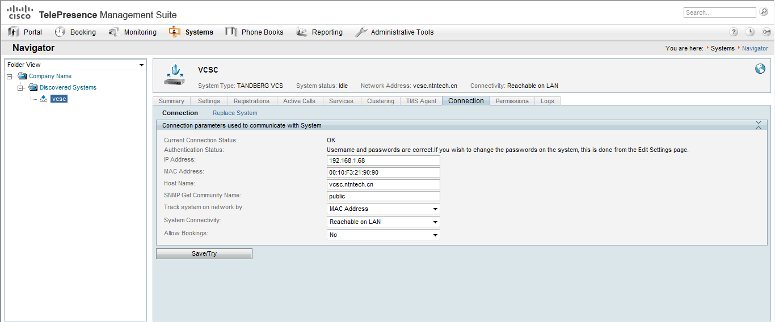Click the Navigator breadcrumb link
The image size is (775, 322).
click(x=755, y=49)
